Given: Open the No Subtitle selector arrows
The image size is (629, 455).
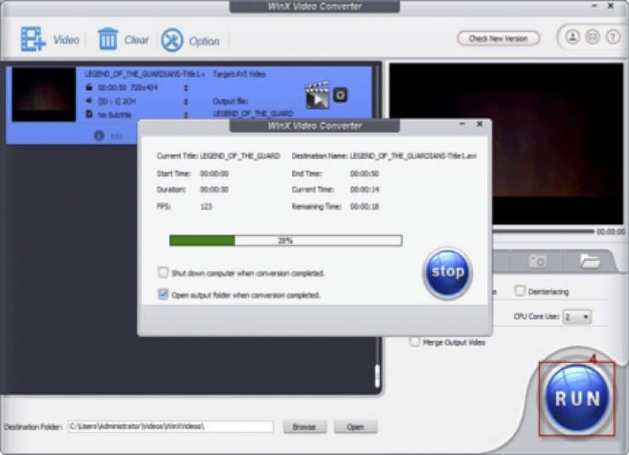Looking at the screenshot, I should (x=186, y=116).
